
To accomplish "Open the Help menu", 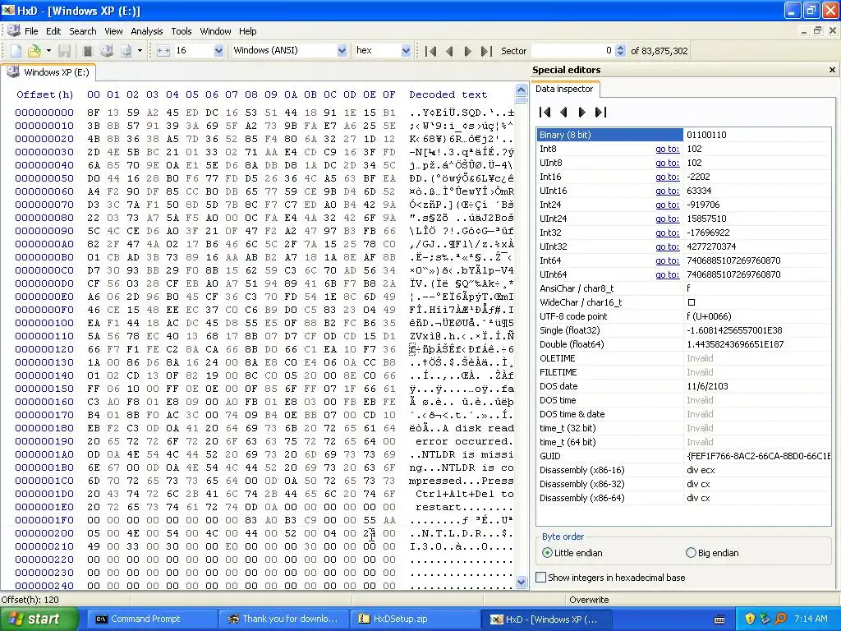I will point(248,31).
